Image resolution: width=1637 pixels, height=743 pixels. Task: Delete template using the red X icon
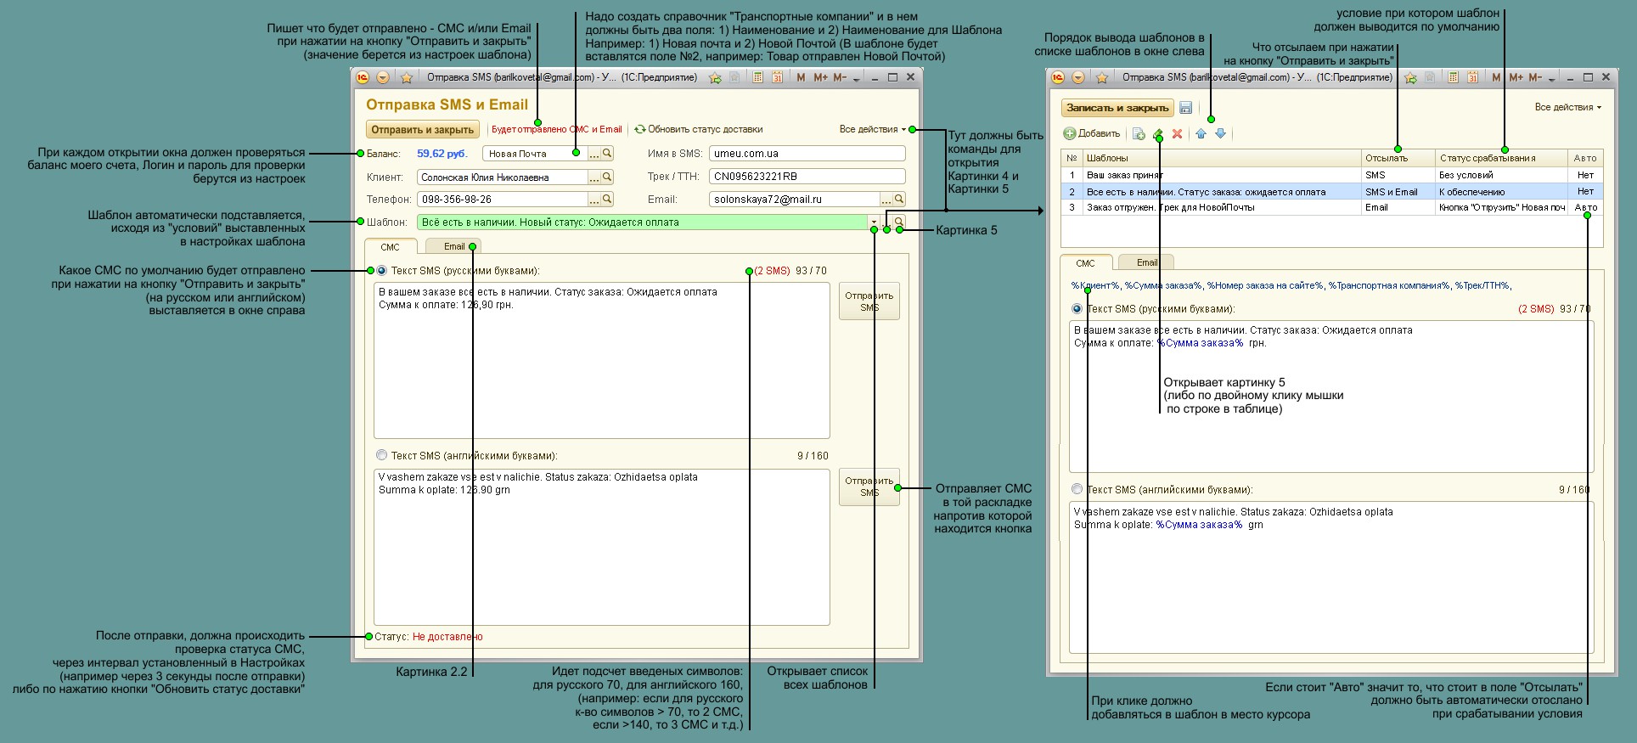[x=1177, y=134]
